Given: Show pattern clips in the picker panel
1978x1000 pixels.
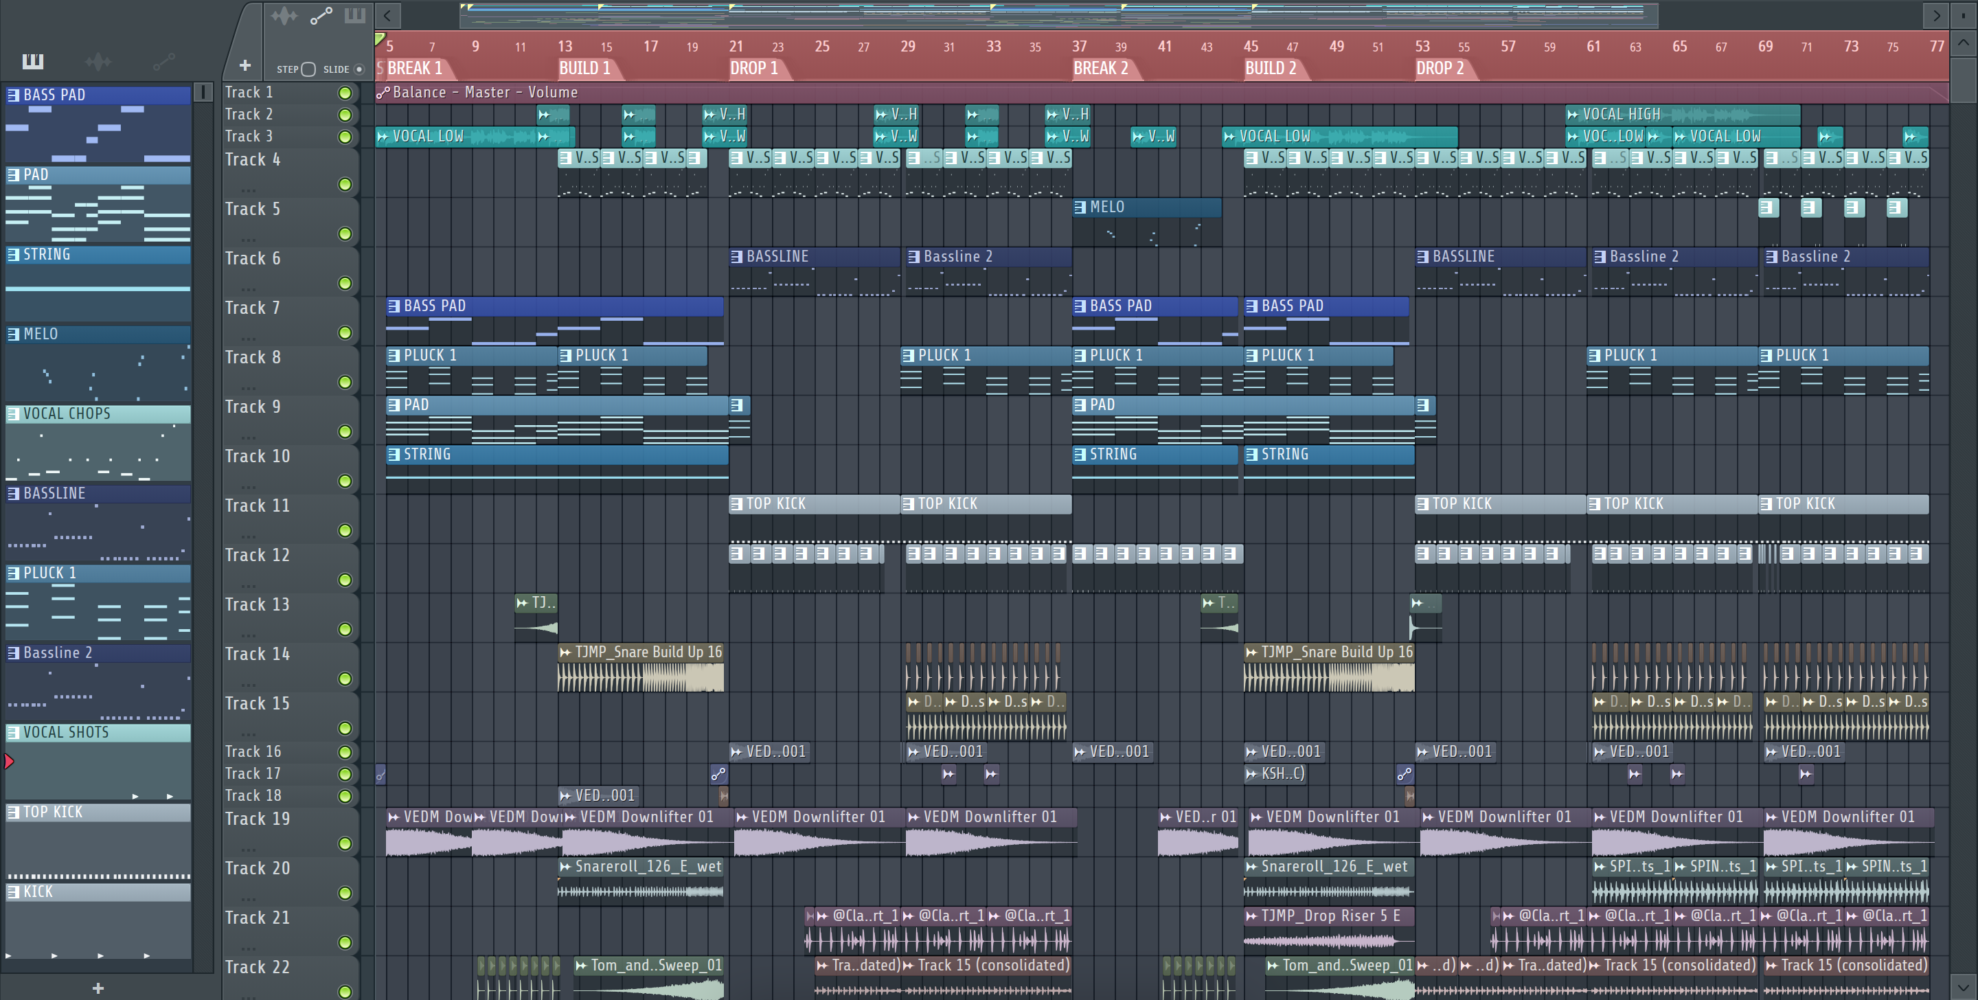Looking at the screenshot, I should click(33, 60).
